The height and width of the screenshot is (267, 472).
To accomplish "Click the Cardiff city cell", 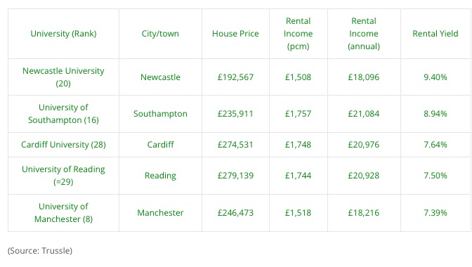I will tap(160, 145).
